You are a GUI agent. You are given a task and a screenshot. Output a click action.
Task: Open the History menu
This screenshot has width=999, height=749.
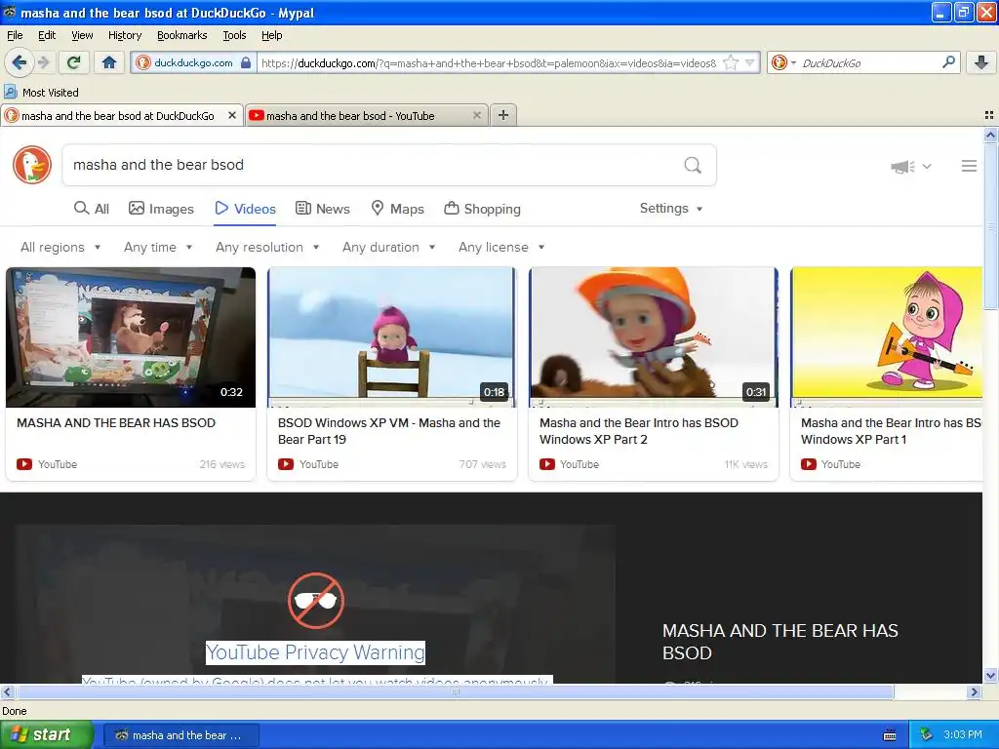125,35
